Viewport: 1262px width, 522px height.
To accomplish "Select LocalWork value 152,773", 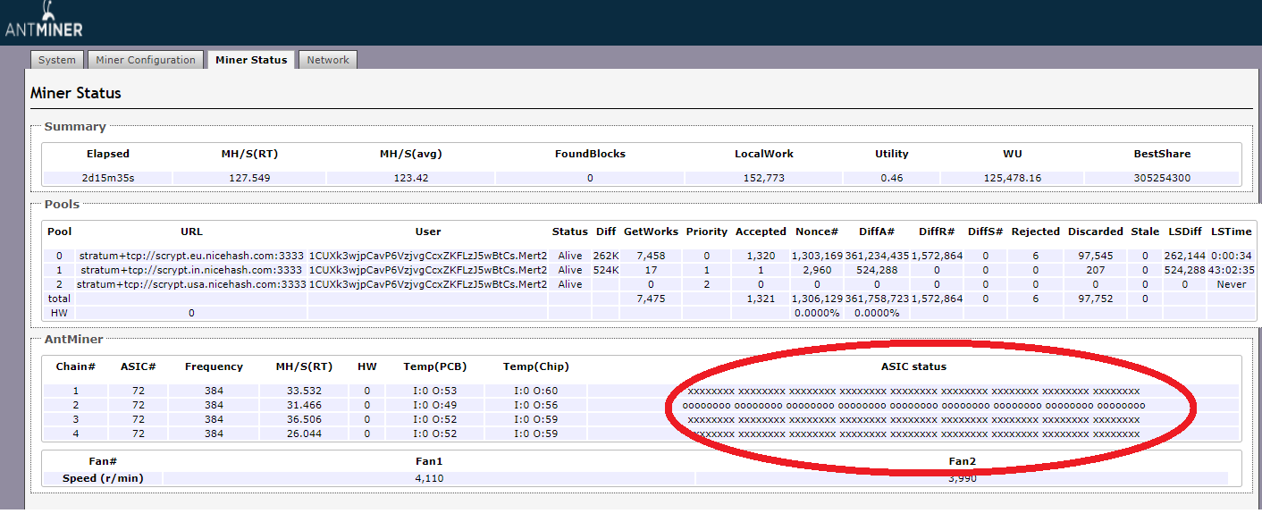I will tap(763, 178).
